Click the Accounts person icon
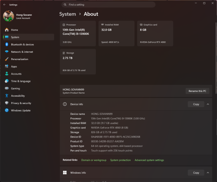The width and height of the screenshot is (217, 182). pos(7,74)
